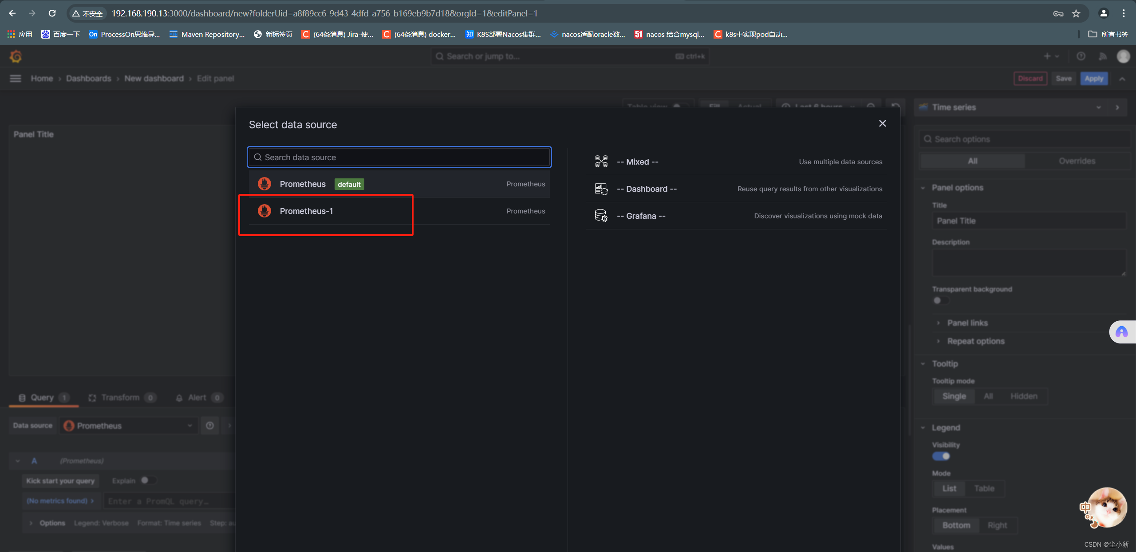Expand the query Options row
This screenshot has width=1136, height=552.
pyautogui.click(x=47, y=523)
